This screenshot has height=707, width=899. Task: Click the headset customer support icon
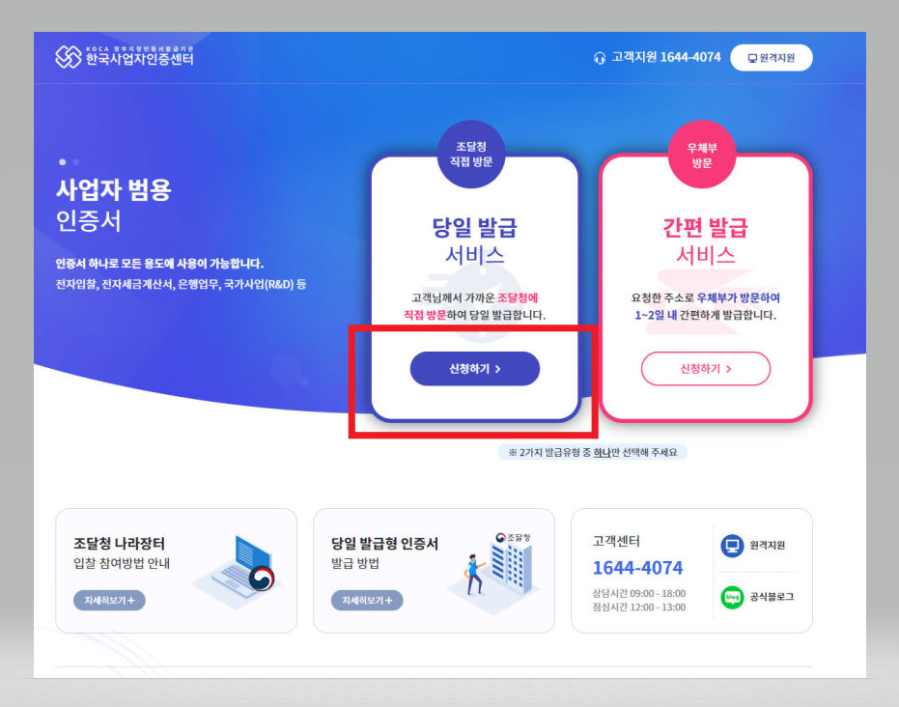tap(600, 58)
